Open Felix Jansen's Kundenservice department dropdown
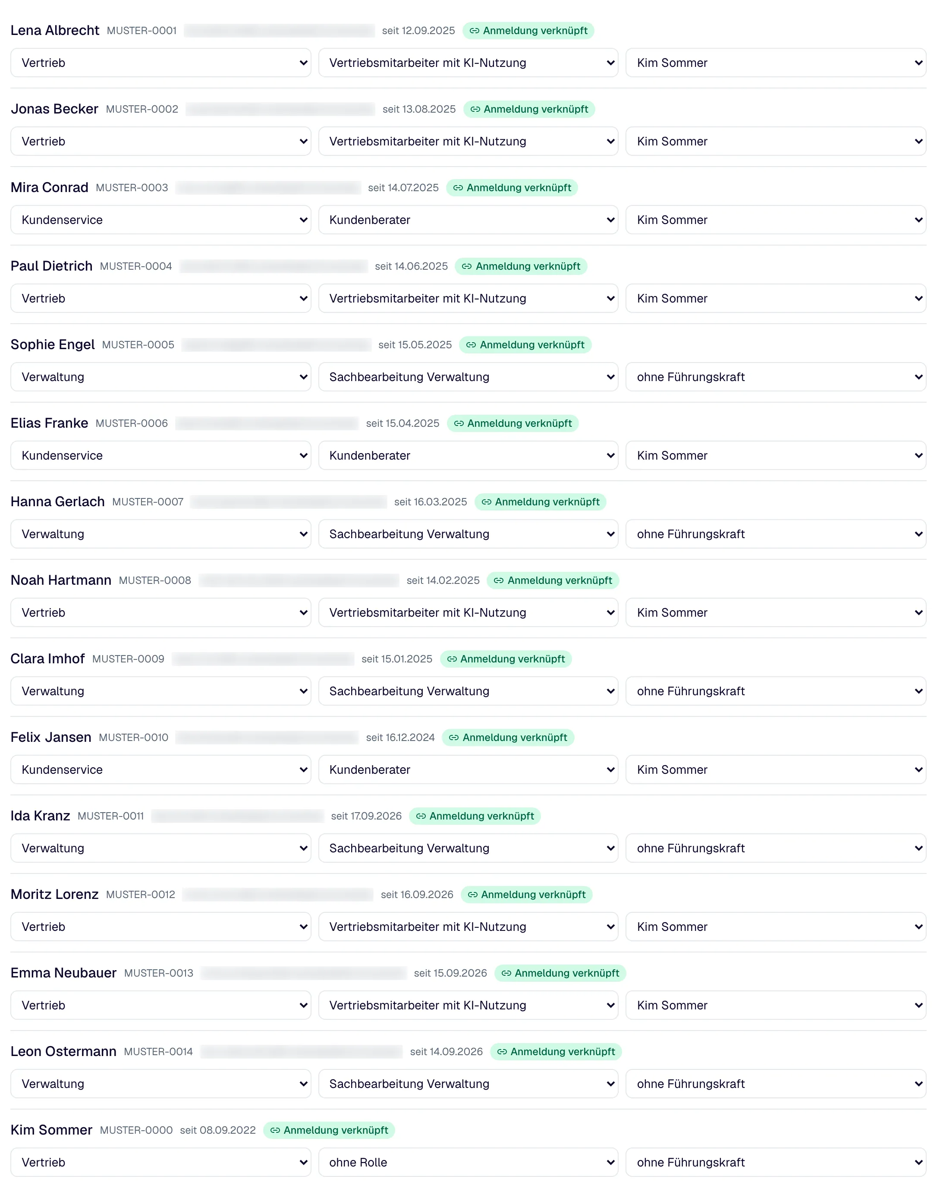 coord(161,769)
